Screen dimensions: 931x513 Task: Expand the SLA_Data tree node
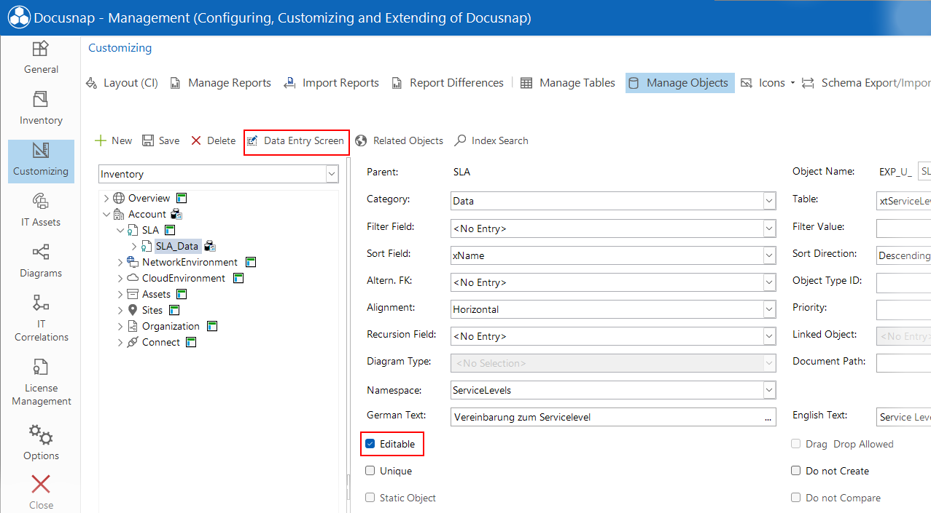click(133, 246)
